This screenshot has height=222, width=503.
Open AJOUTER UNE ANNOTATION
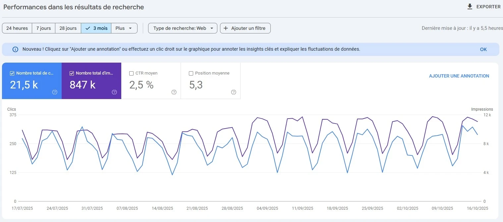click(x=459, y=76)
